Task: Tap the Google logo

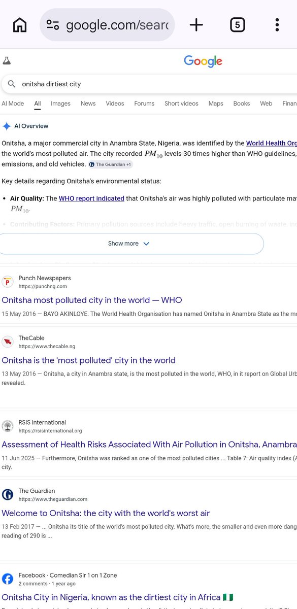Action: tap(203, 61)
